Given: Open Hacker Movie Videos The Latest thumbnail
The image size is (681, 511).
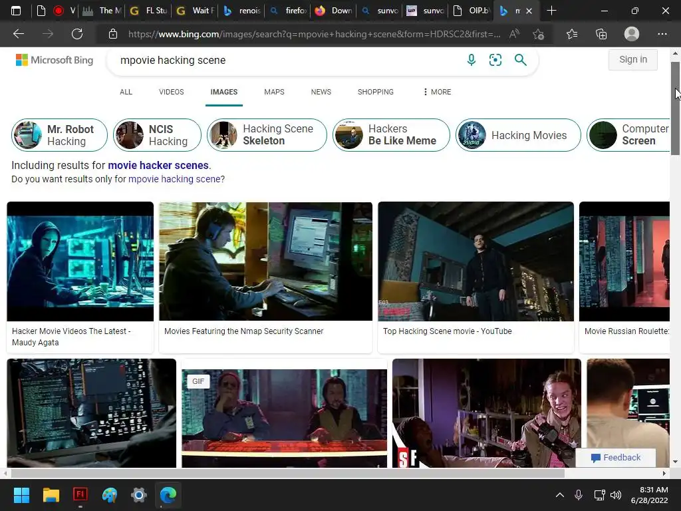Looking at the screenshot, I should click(80, 261).
